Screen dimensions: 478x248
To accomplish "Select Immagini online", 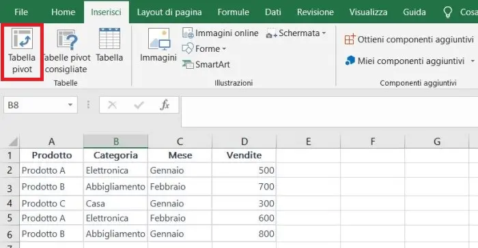I will (221, 33).
